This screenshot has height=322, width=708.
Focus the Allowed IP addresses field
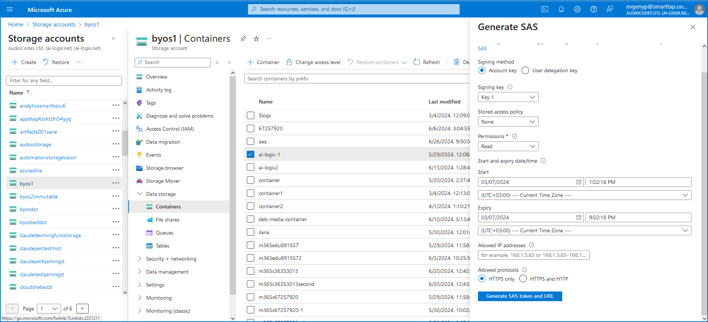click(534, 255)
